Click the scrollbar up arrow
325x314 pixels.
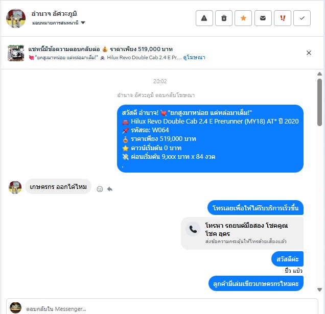point(319,74)
